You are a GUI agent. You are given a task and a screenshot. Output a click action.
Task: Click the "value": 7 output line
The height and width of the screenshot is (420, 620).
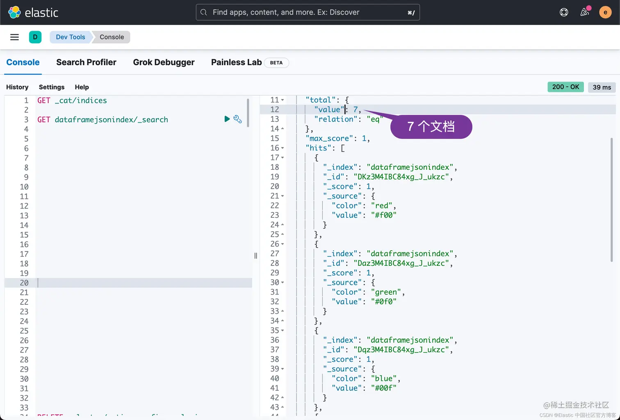(337, 110)
